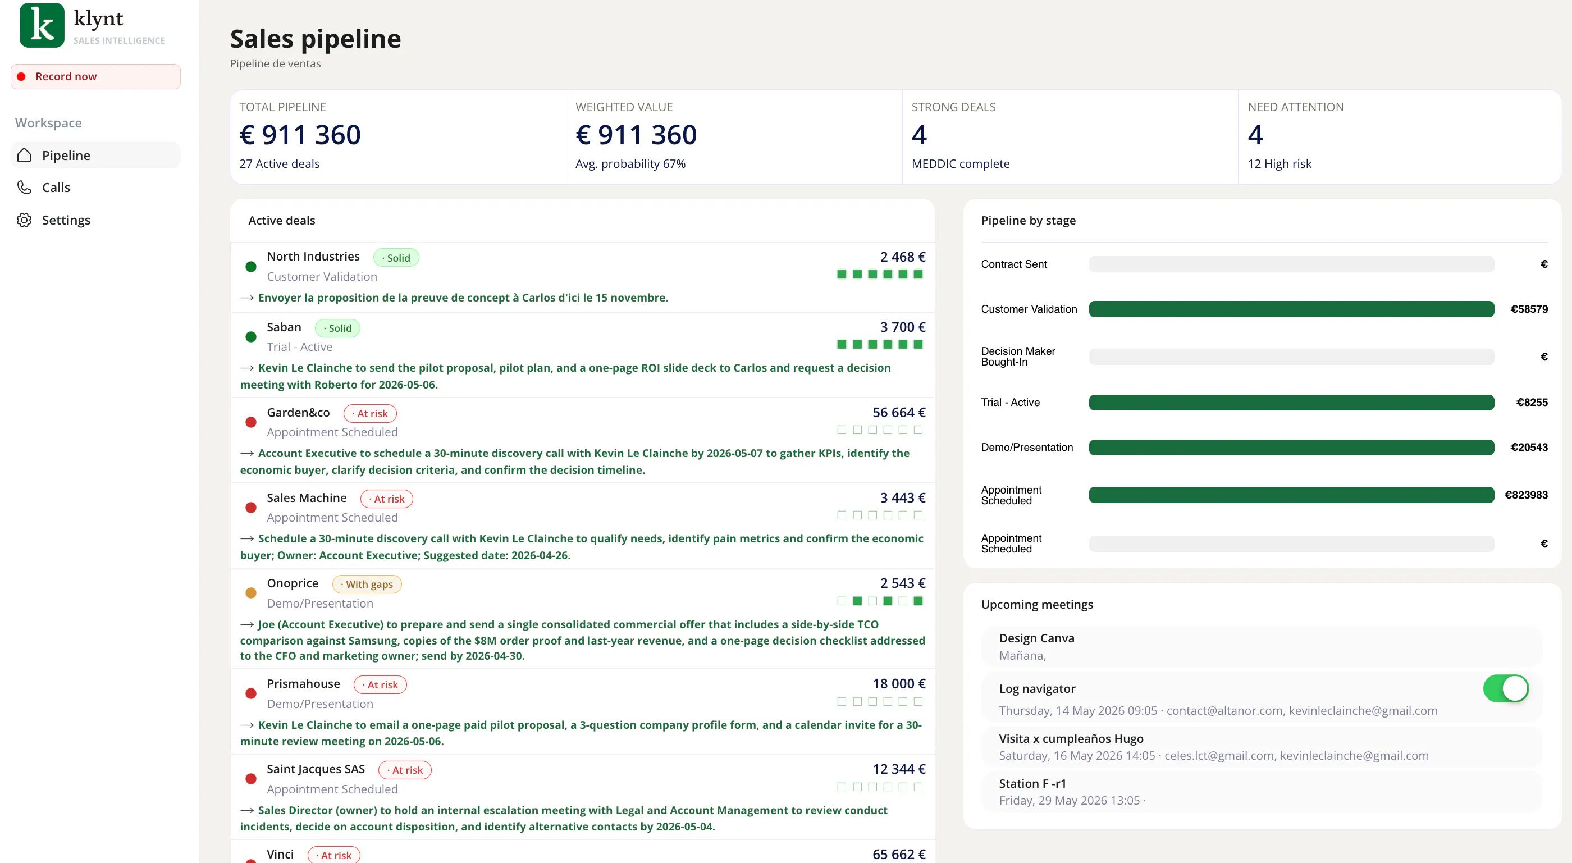Click the With gaps badge on Onoprice

[367, 584]
